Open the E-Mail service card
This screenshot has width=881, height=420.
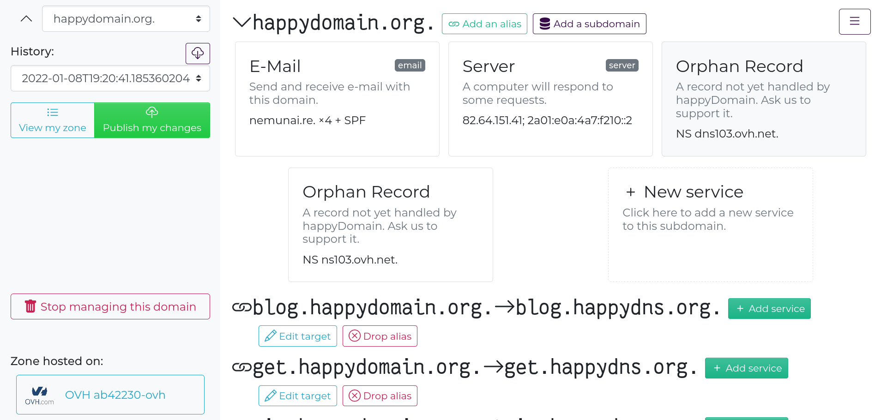(337, 99)
